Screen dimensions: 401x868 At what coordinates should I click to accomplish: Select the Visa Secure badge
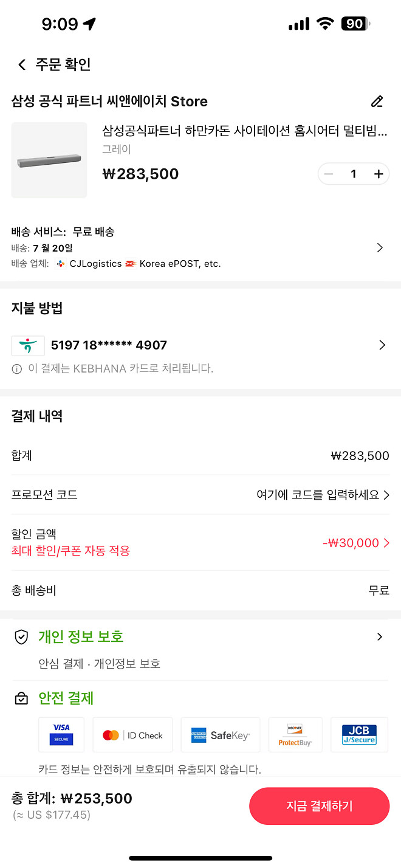point(61,734)
